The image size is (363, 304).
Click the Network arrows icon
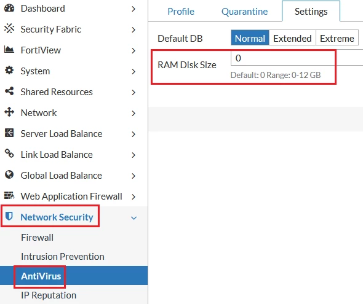9,112
